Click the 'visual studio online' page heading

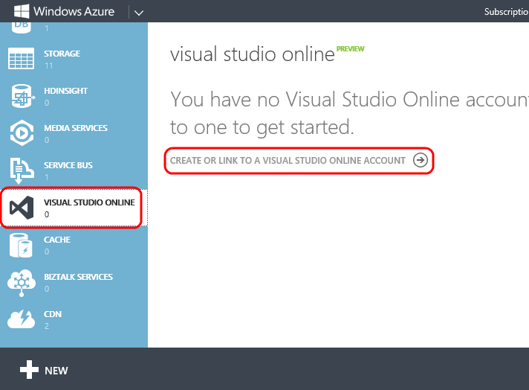[253, 54]
